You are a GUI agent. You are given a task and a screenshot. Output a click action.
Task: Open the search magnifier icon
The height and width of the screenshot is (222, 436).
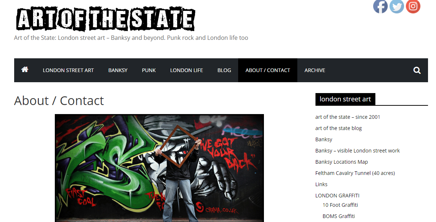417,70
